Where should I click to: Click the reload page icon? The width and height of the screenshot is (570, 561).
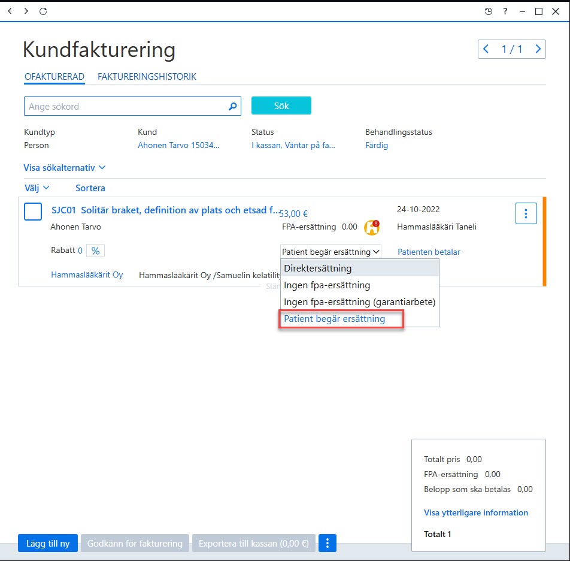coord(43,11)
